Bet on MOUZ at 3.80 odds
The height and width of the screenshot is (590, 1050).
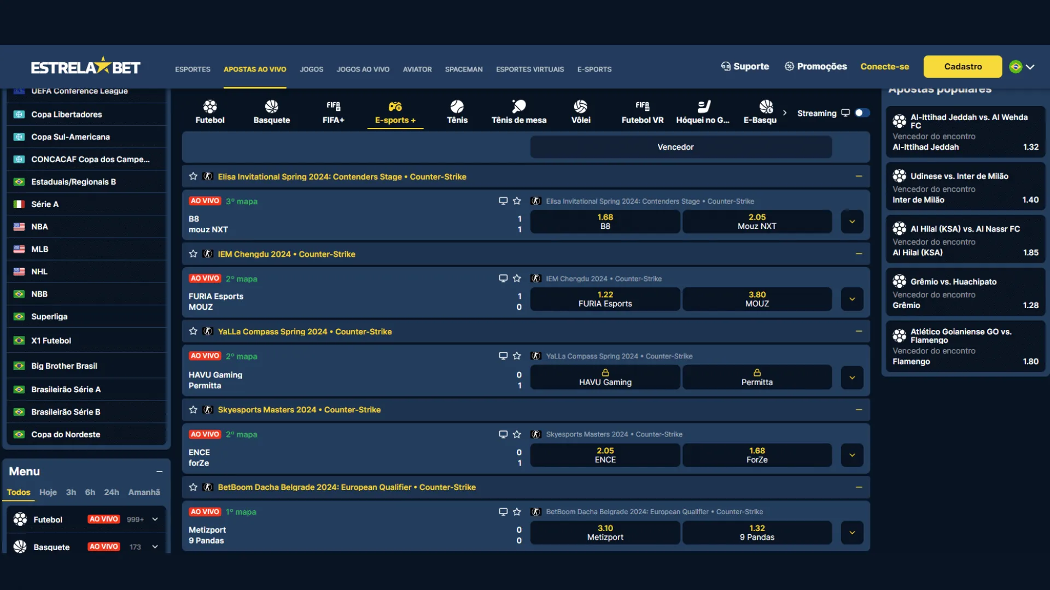[x=757, y=299]
